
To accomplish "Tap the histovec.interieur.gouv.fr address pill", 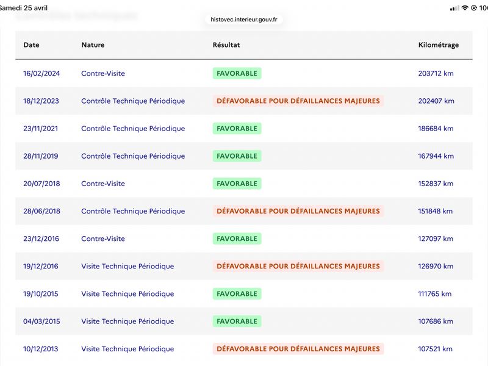I will [x=243, y=20].
